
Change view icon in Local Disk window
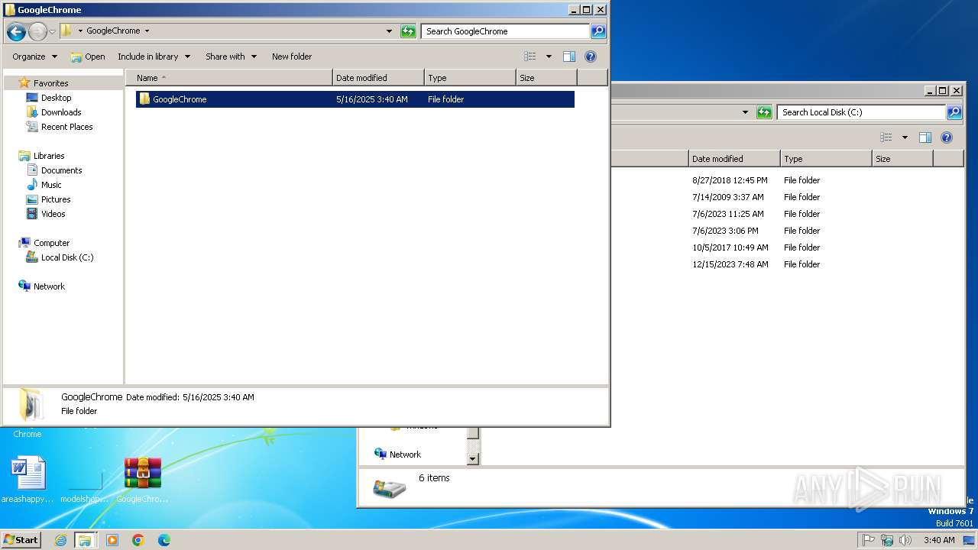pos(886,137)
